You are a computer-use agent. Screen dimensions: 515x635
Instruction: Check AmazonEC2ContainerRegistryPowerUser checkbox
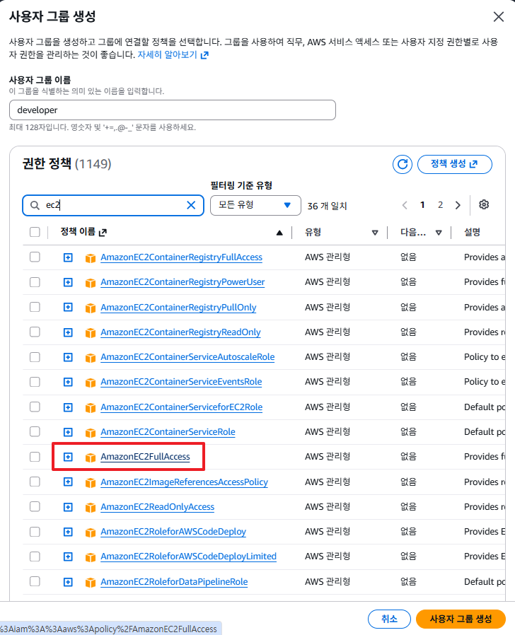click(x=35, y=282)
